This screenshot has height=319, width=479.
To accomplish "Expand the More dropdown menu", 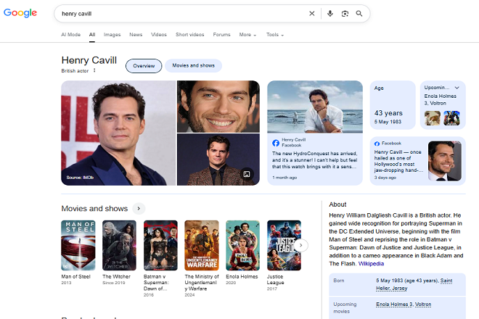I will [x=247, y=35].
